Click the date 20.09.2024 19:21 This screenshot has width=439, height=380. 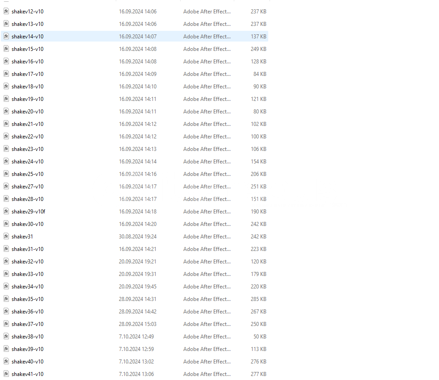pyautogui.click(x=138, y=261)
